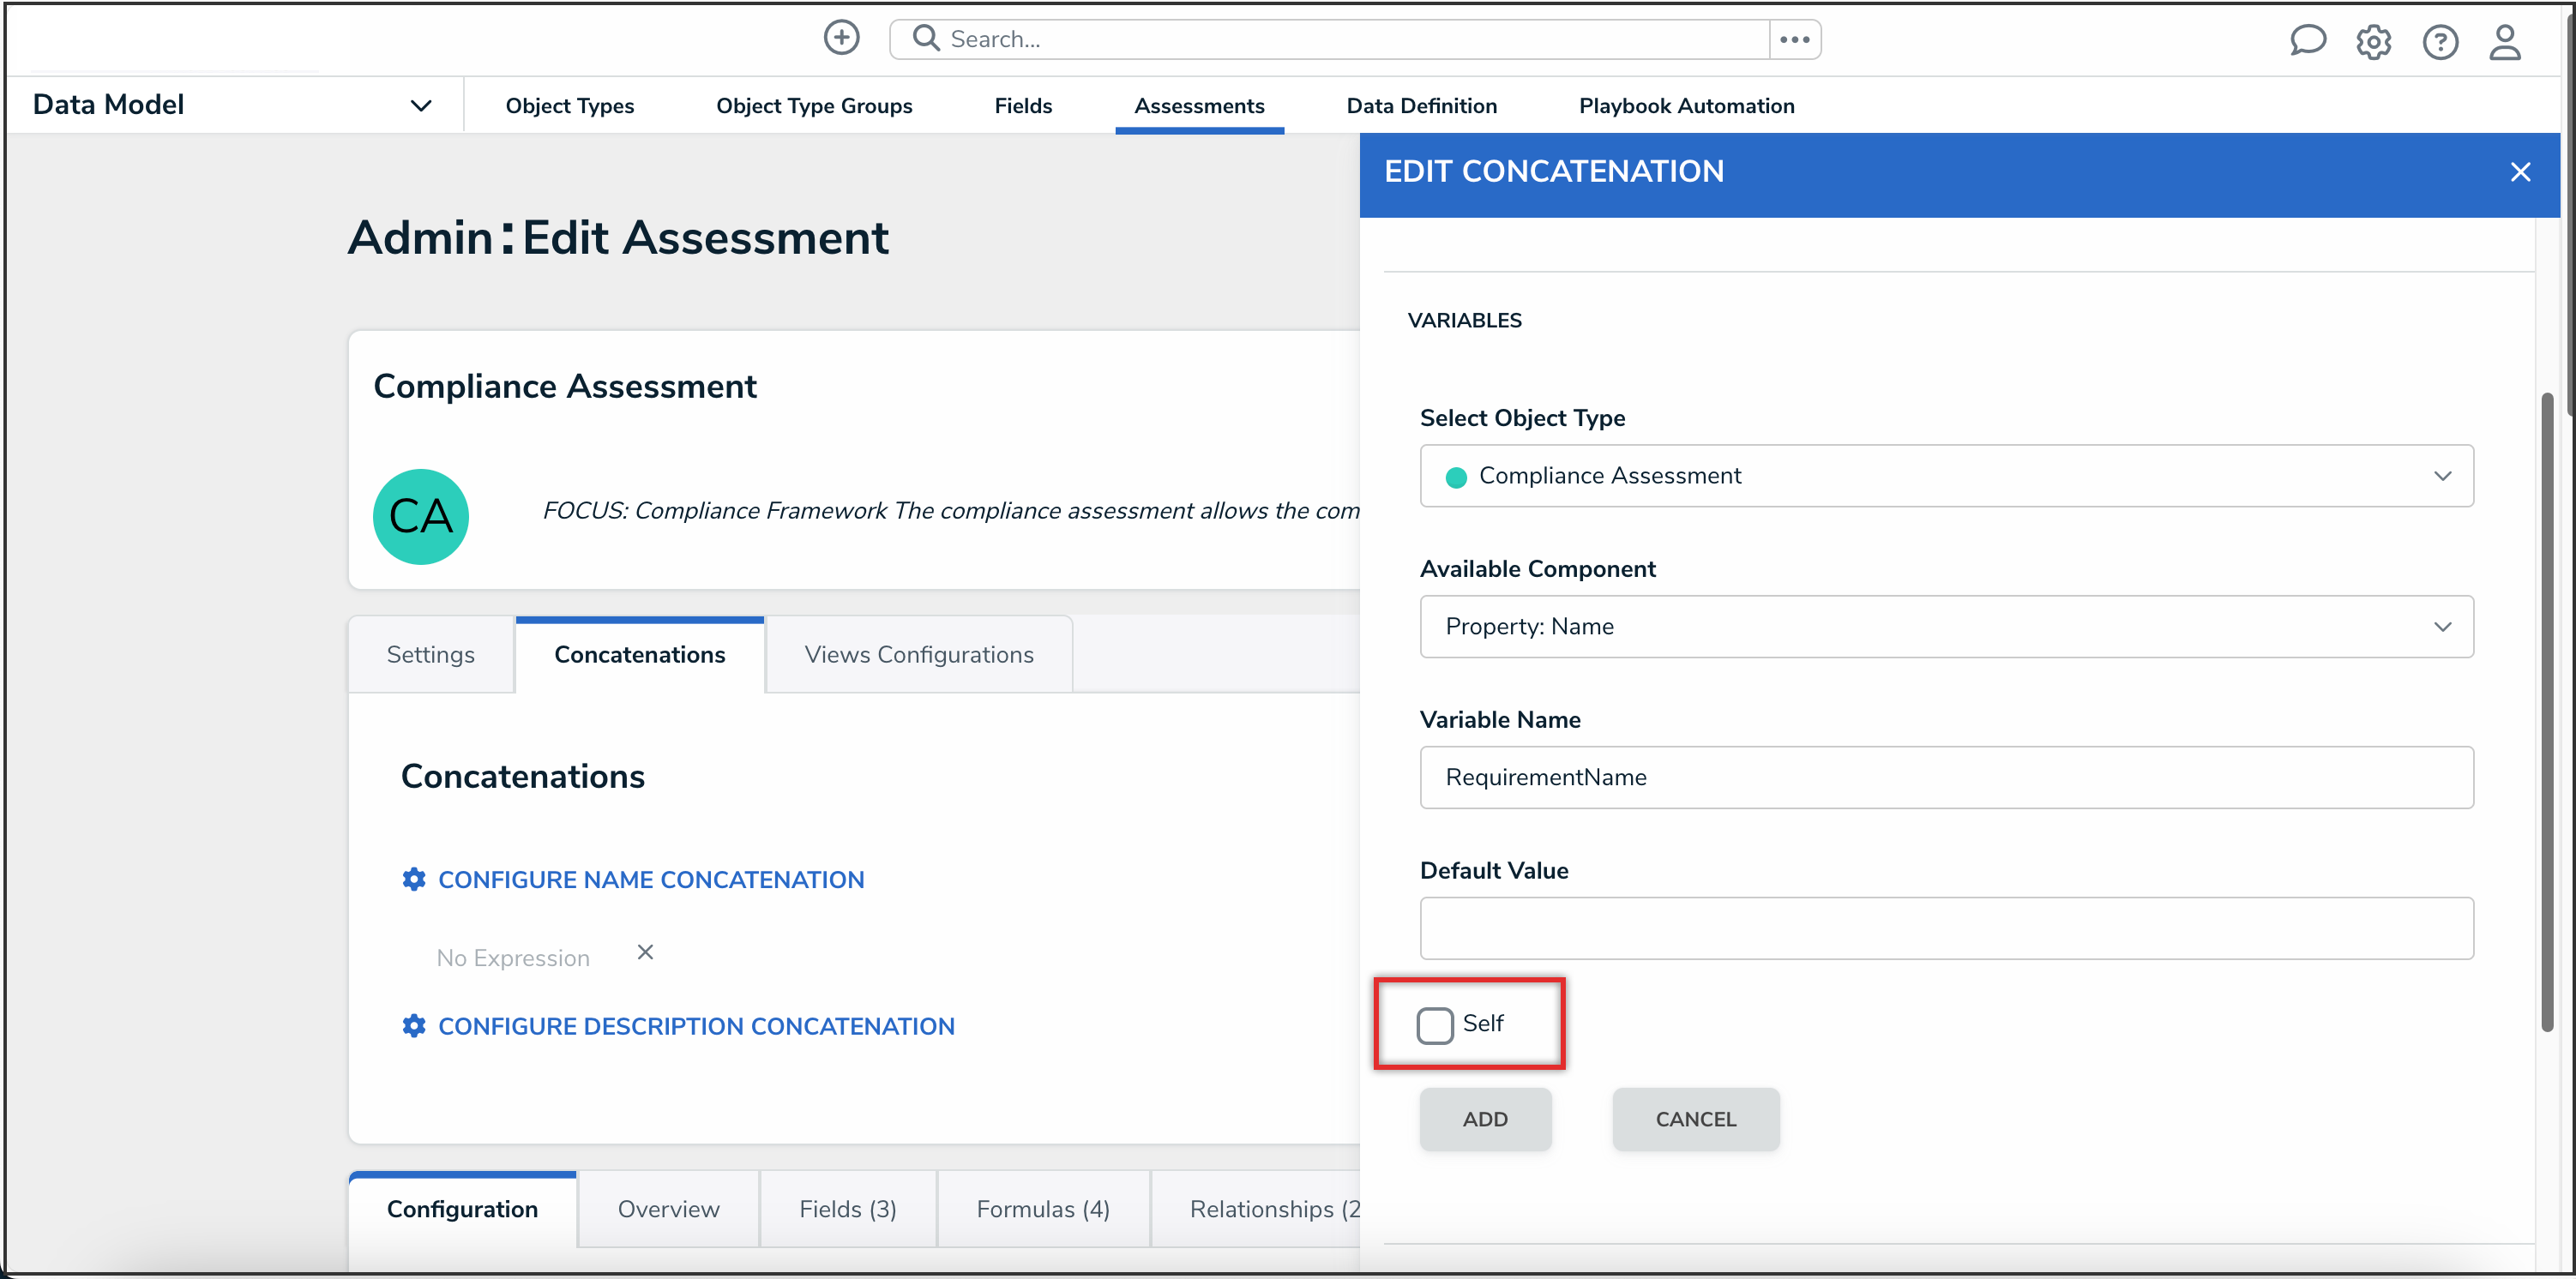Close the Edit Concatenation panel
This screenshot has height=1279, width=2576.
(x=2520, y=172)
